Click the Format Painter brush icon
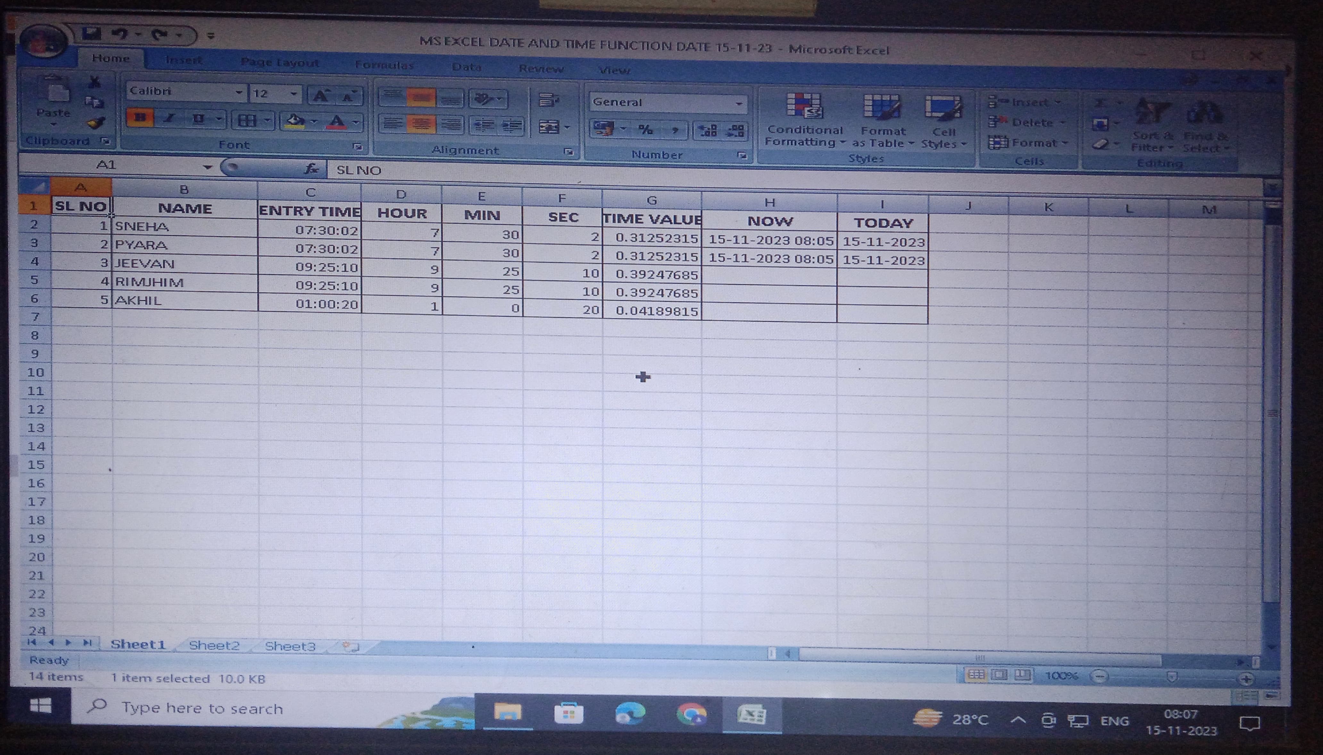This screenshot has height=755, width=1323. tap(96, 123)
